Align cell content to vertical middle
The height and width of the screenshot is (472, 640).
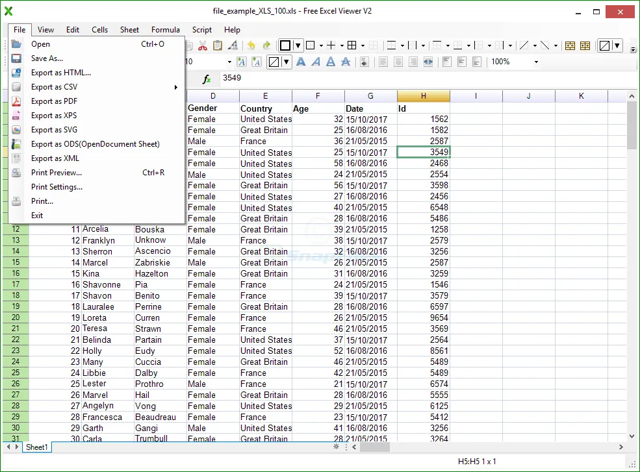point(461,62)
